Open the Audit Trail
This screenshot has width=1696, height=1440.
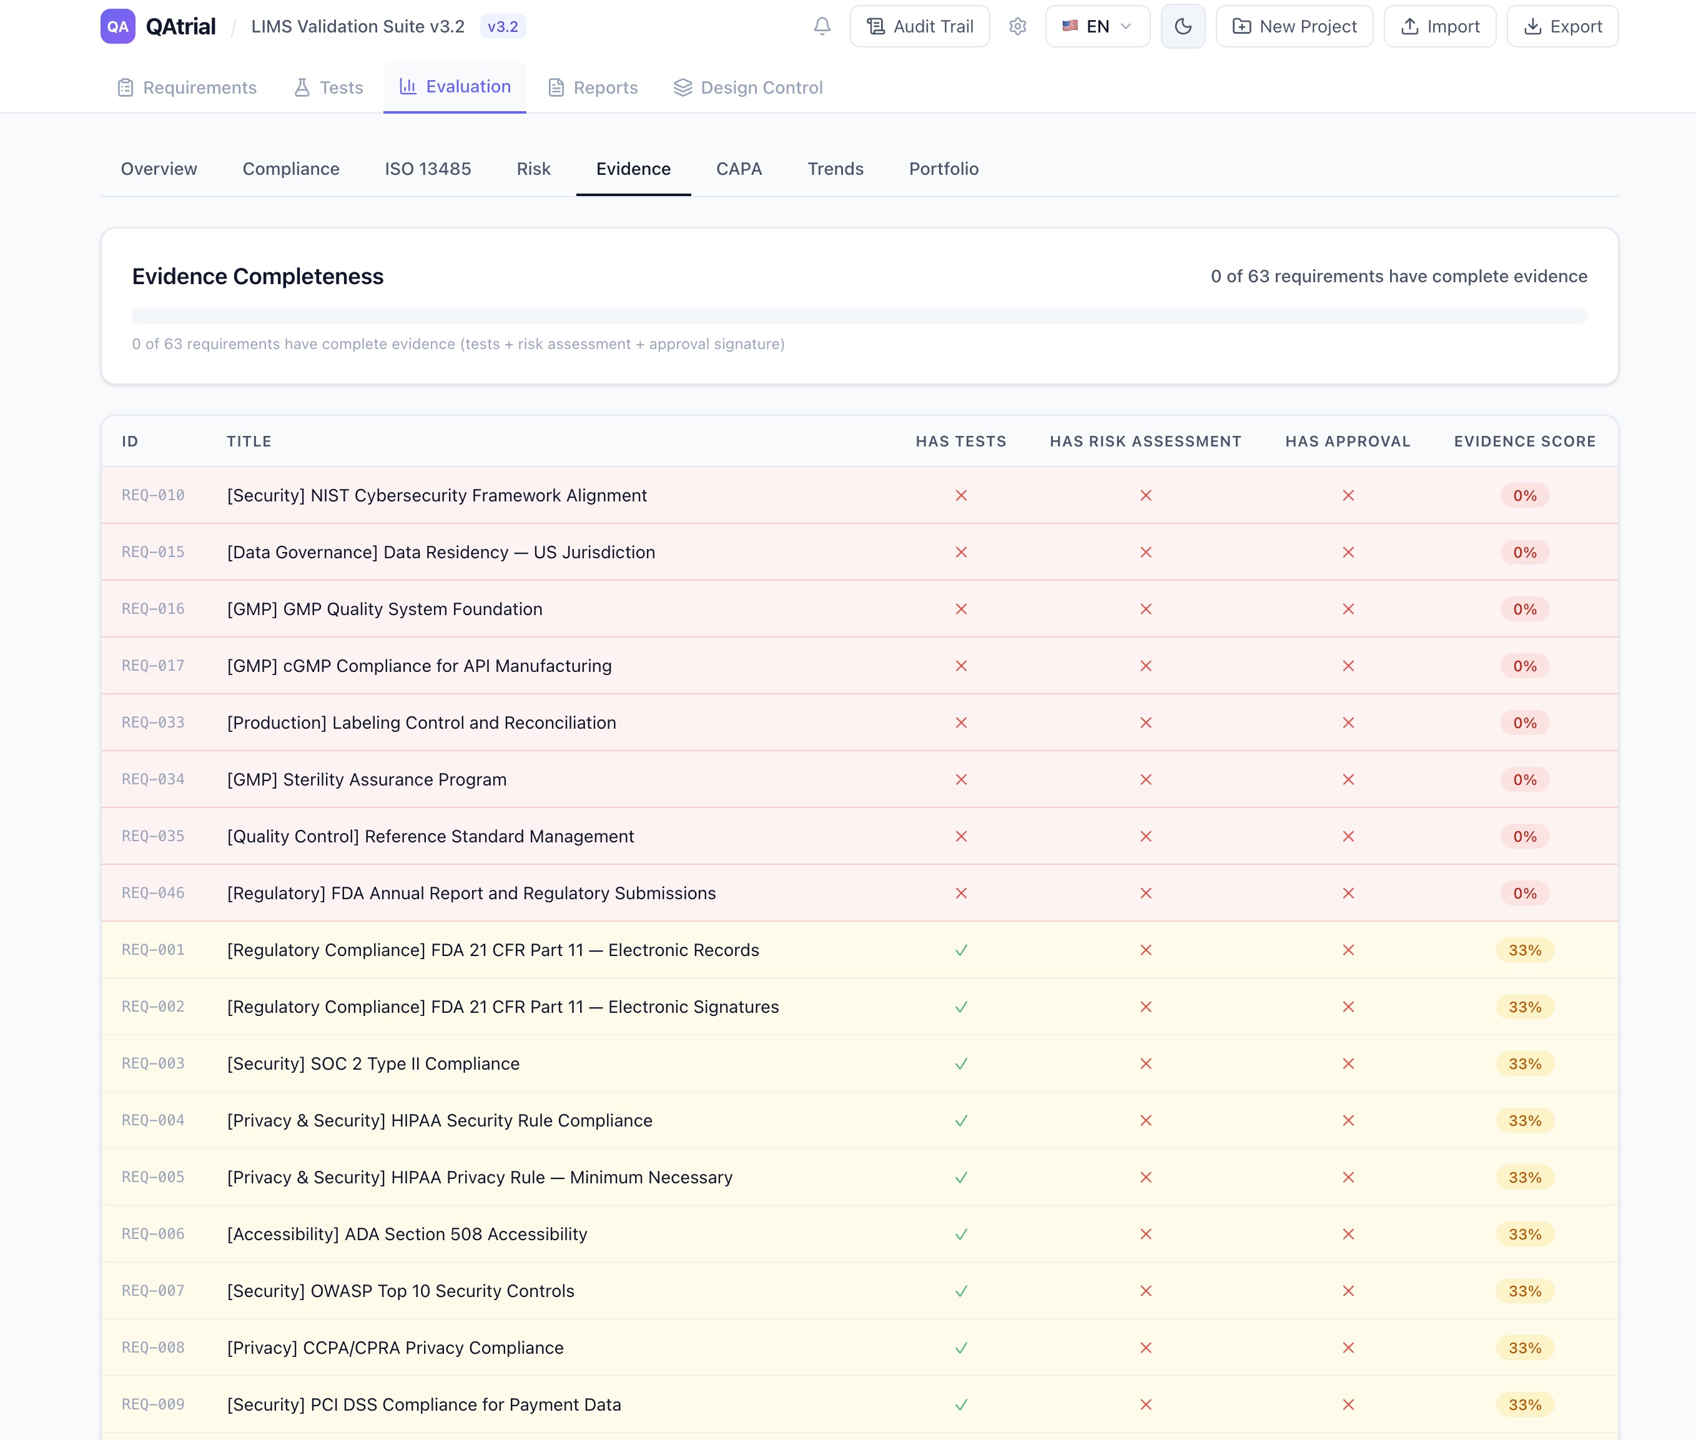click(920, 26)
